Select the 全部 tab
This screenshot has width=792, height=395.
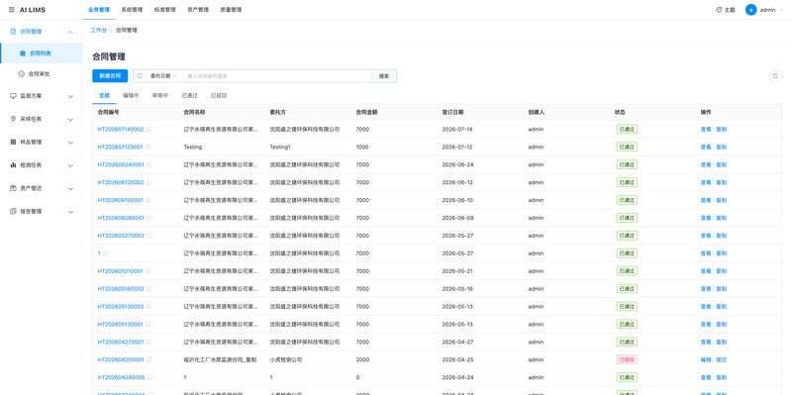(x=104, y=95)
